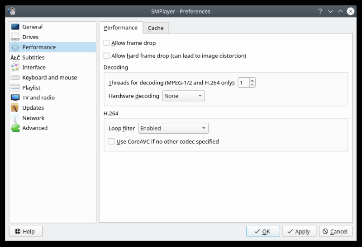Go to Network section label
Screen dimensions: 362x247
pos(33,118)
